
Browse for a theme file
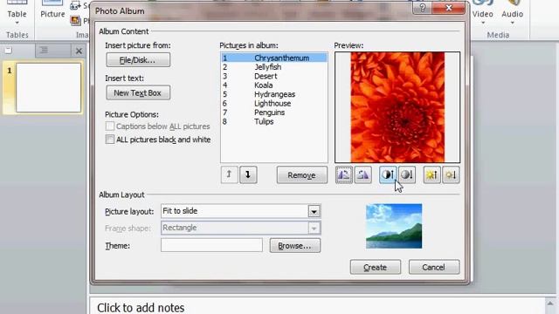(x=295, y=246)
